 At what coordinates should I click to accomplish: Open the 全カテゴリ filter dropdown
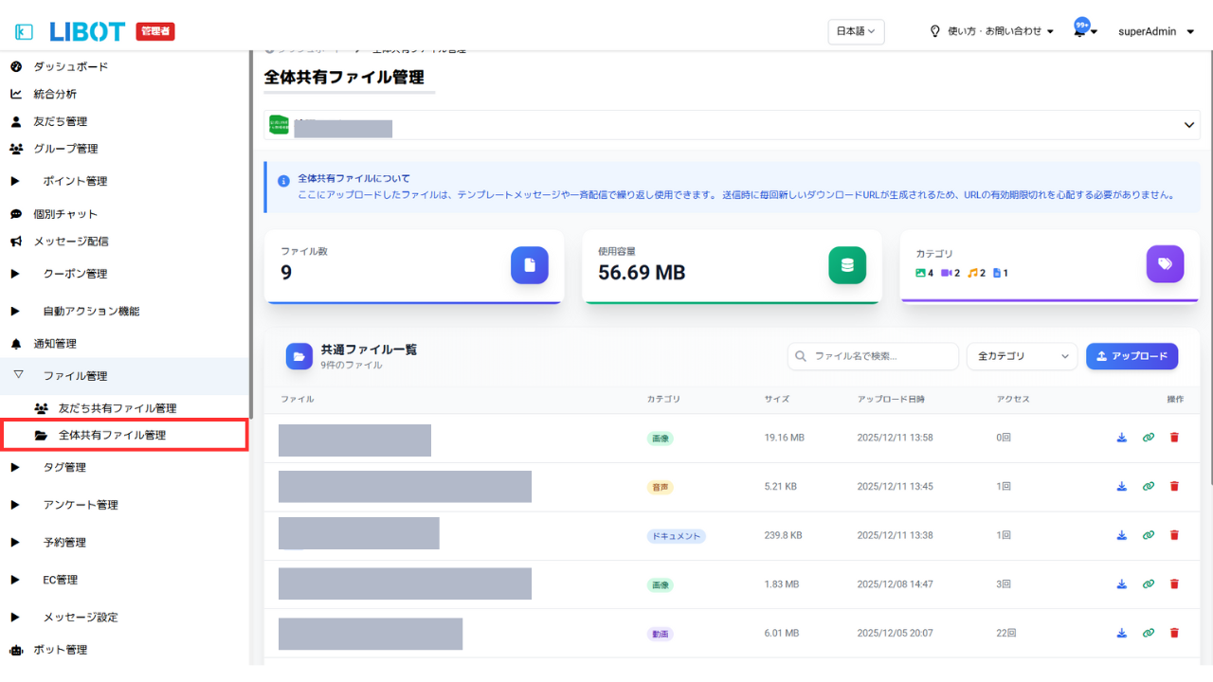click(x=1022, y=356)
